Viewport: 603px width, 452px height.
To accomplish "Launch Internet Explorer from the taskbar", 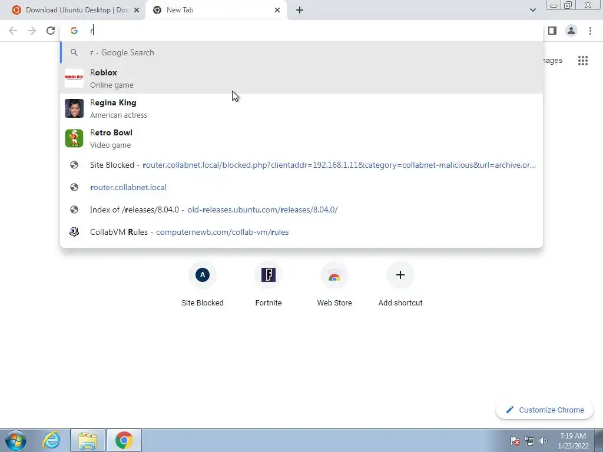I will (52, 440).
